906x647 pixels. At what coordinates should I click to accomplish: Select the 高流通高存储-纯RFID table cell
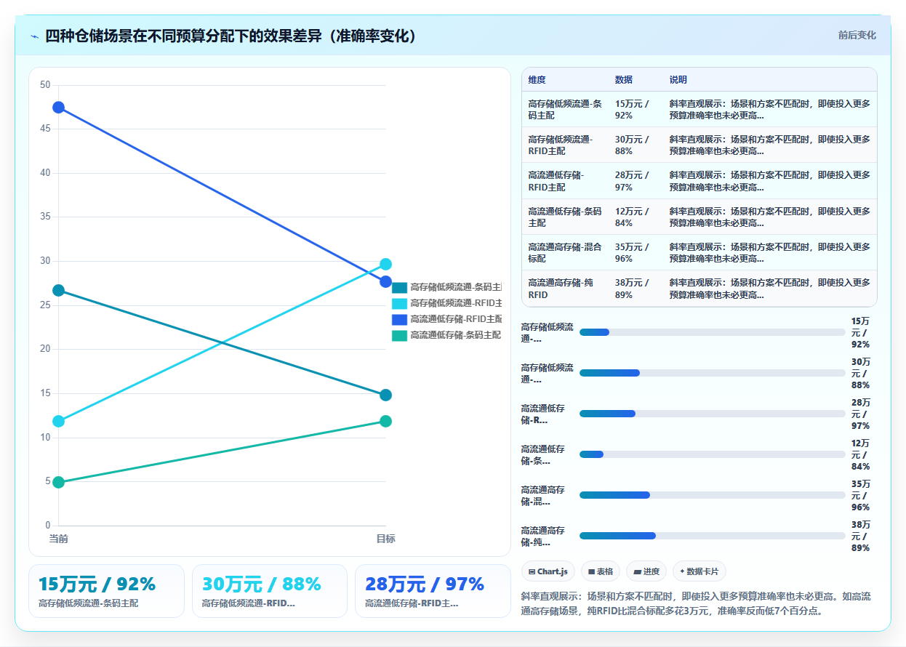coord(565,289)
